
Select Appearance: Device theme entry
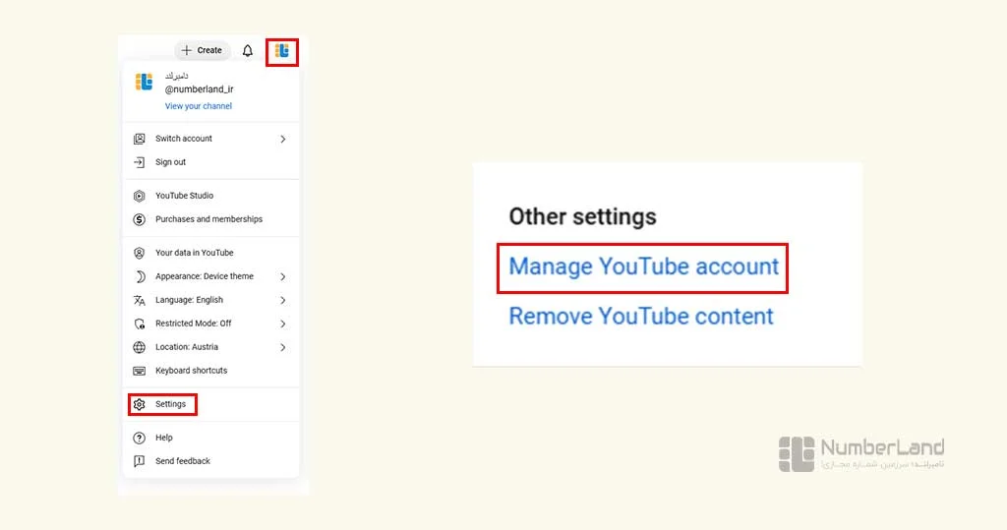[210, 277]
